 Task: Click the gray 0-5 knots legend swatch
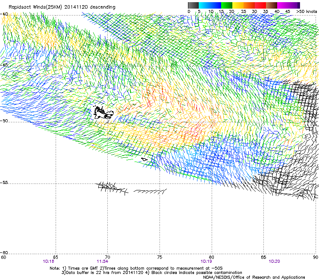click(x=193, y=5)
